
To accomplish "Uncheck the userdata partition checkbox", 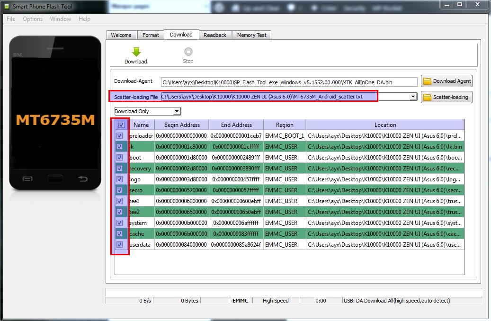I will pos(120,245).
